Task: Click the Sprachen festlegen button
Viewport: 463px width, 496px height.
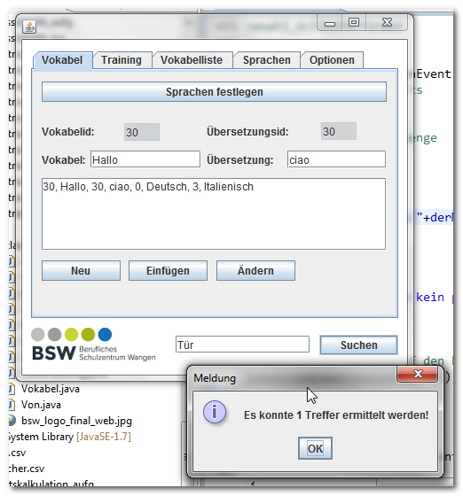Action: tap(214, 92)
